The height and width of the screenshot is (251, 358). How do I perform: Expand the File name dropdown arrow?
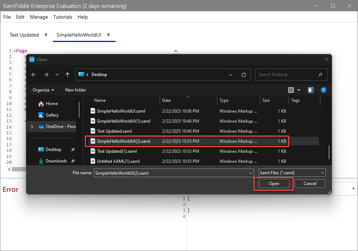(x=251, y=173)
